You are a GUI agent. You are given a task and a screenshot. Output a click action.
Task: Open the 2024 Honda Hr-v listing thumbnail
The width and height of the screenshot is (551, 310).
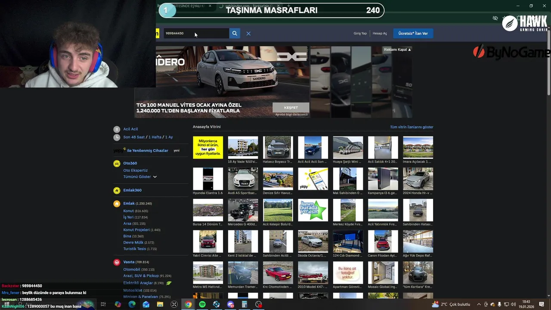[418, 179]
